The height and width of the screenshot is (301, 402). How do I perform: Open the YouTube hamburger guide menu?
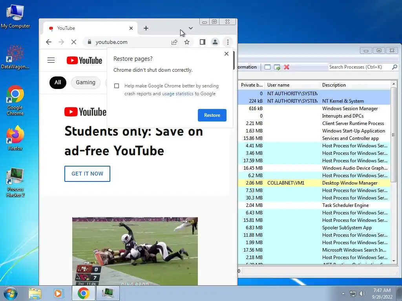(x=51, y=60)
